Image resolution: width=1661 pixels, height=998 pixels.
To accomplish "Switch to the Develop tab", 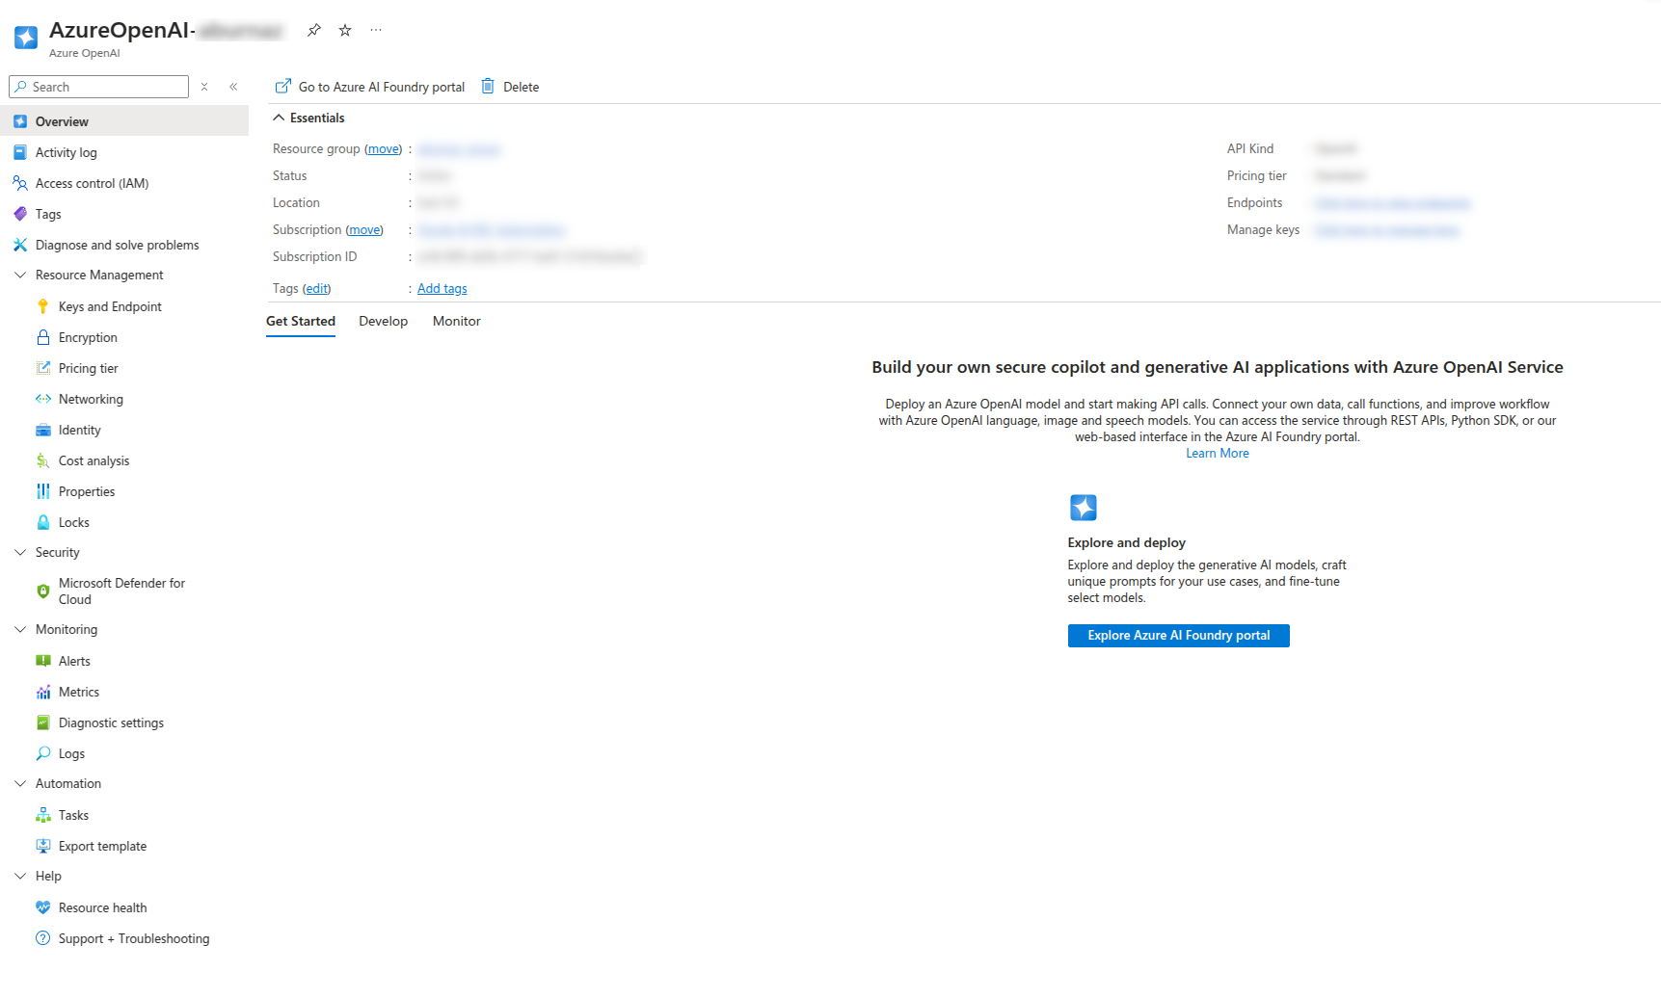I will [x=384, y=321].
